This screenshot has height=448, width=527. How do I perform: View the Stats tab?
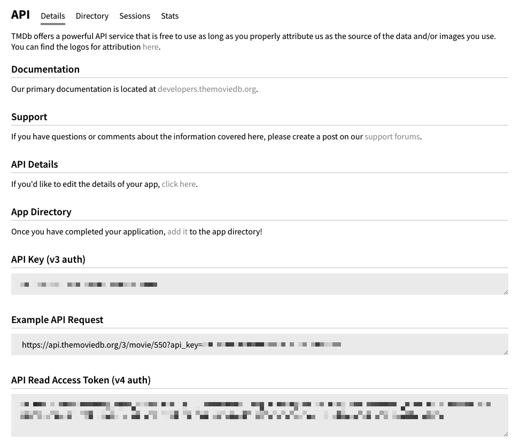click(x=169, y=16)
